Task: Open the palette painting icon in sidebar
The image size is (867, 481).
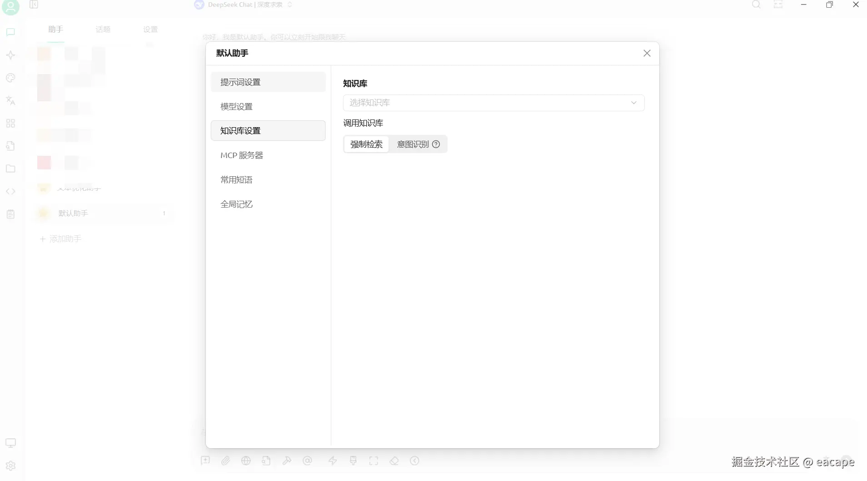Action: (x=10, y=78)
